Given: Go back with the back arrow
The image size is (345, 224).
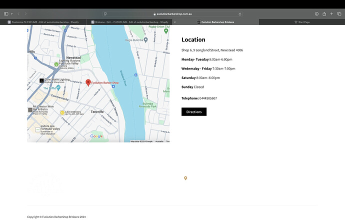Looking at the screenshot, I should [x=18, y=14].
